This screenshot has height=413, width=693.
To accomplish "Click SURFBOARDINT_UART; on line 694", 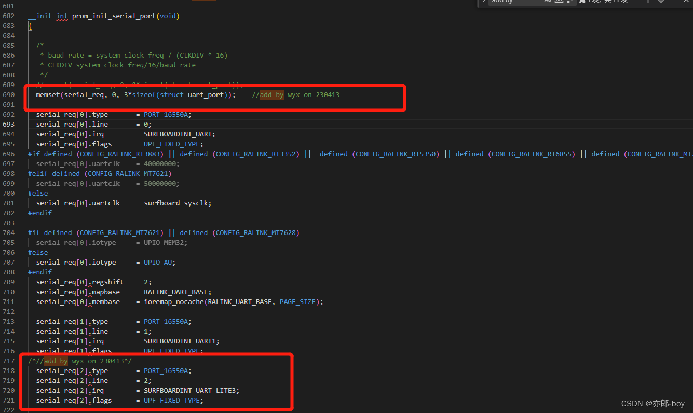I will tap(180, 134).
